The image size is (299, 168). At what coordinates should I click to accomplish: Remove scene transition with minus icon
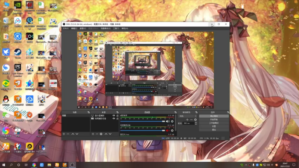[191, 119]
